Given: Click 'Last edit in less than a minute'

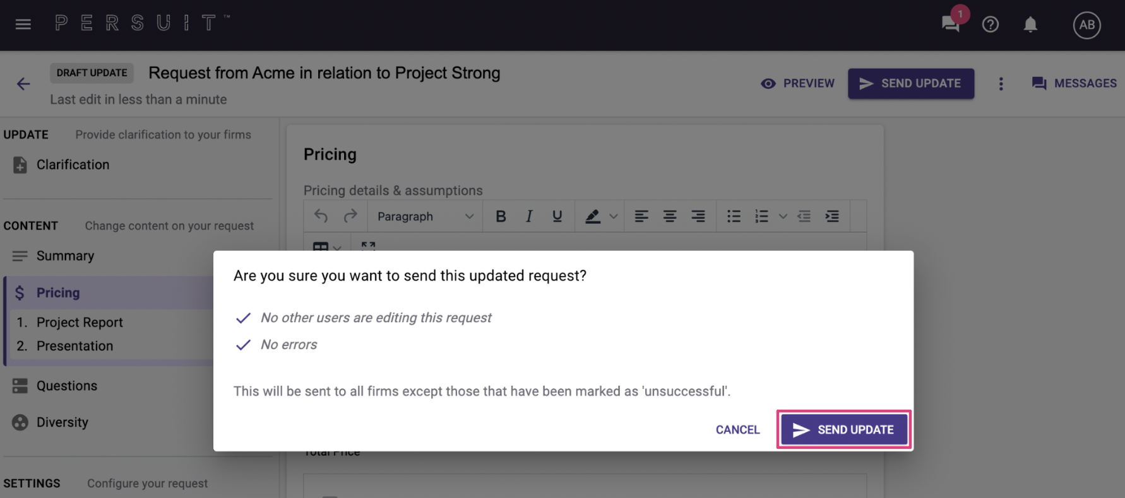Looking at the screenshot, I should [x=138, y=100].
